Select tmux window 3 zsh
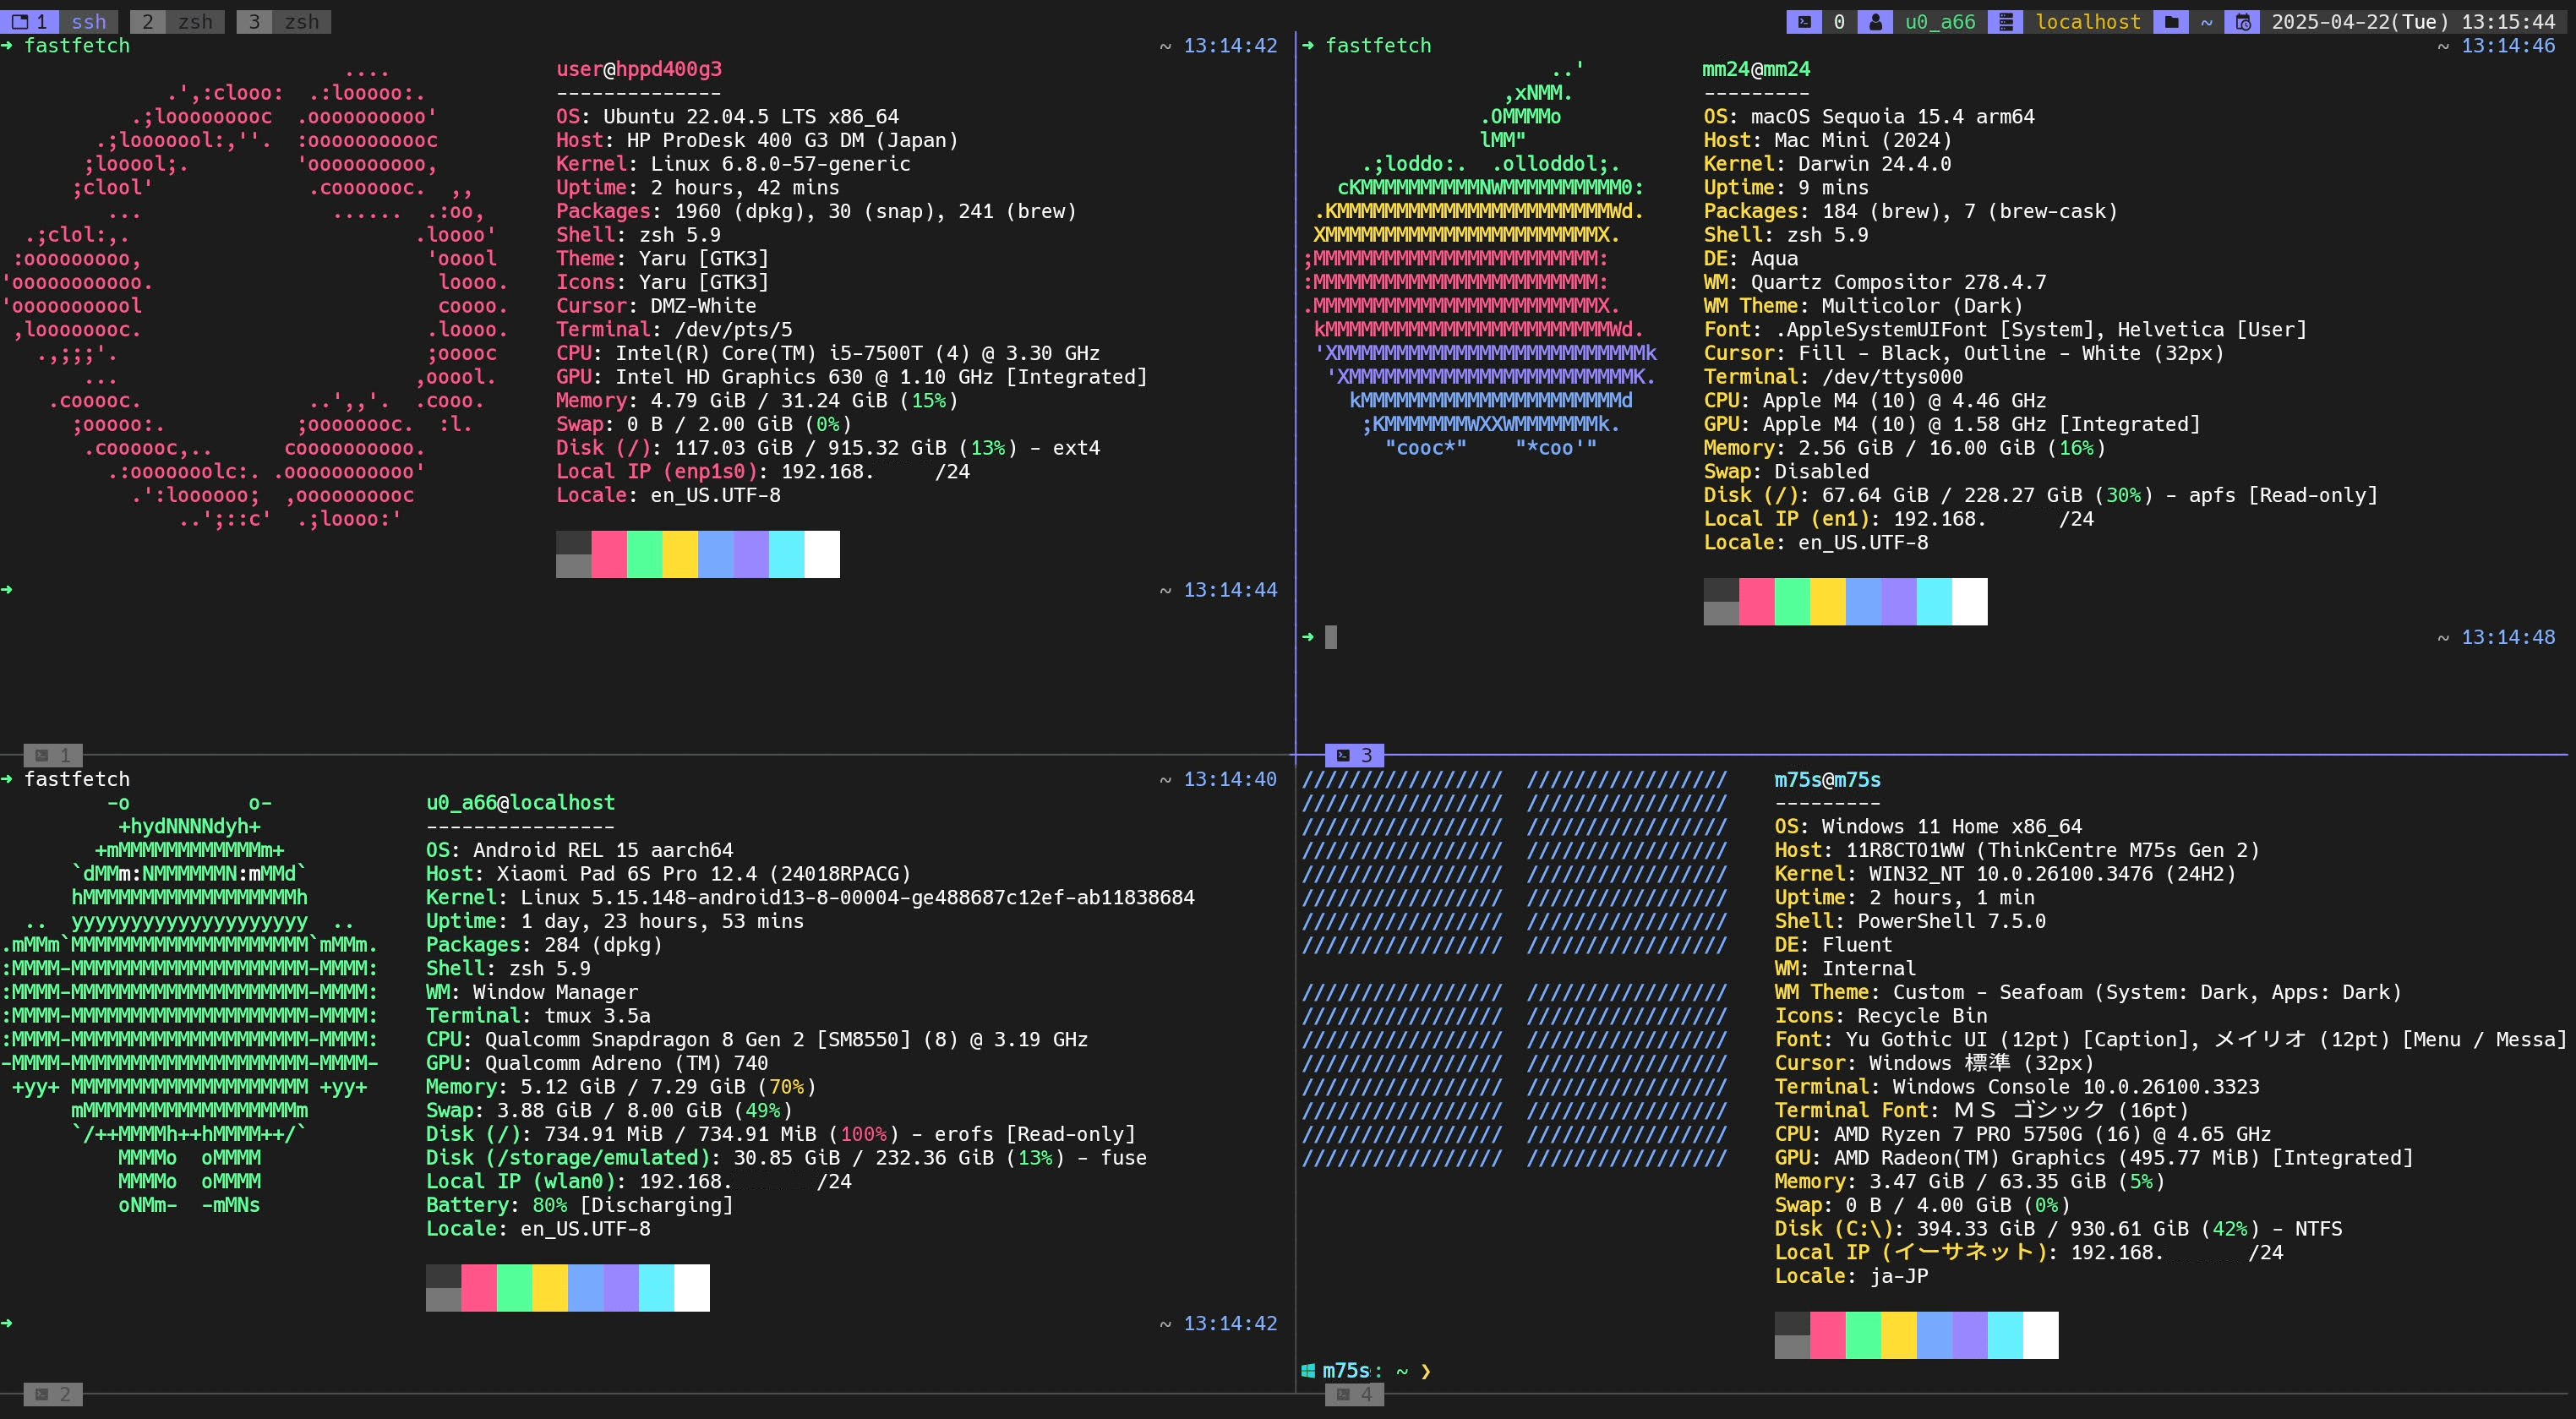This screenshot has width=2576, height=1419. [283, 21]
